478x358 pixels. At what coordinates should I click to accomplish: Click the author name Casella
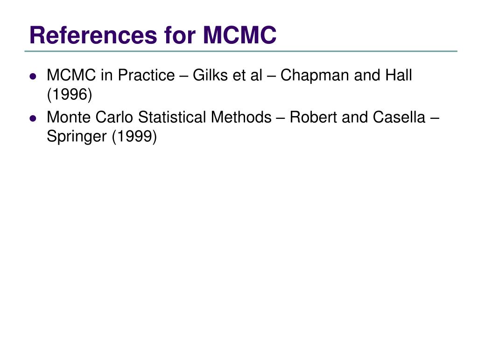[x=399, y=117]
